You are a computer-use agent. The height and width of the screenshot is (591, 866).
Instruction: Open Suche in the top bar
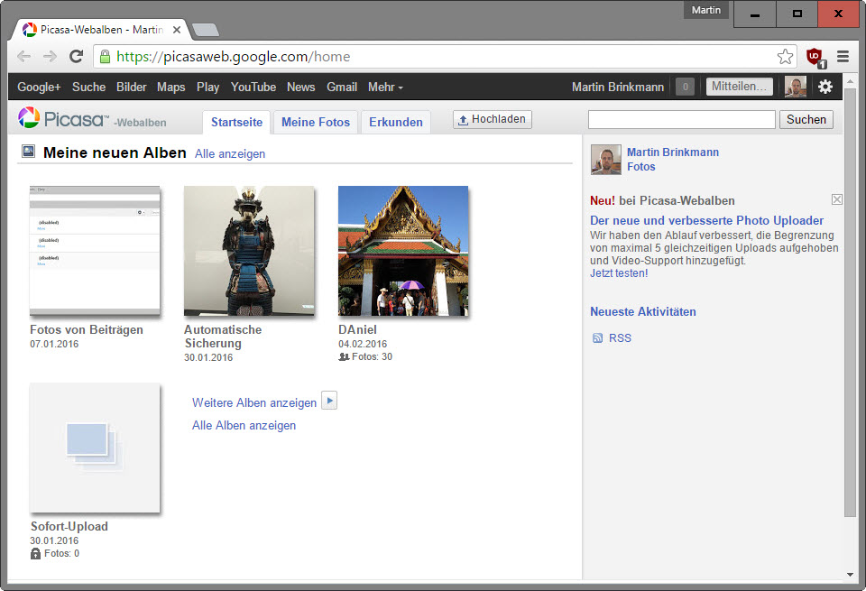[x=89, y=87]
